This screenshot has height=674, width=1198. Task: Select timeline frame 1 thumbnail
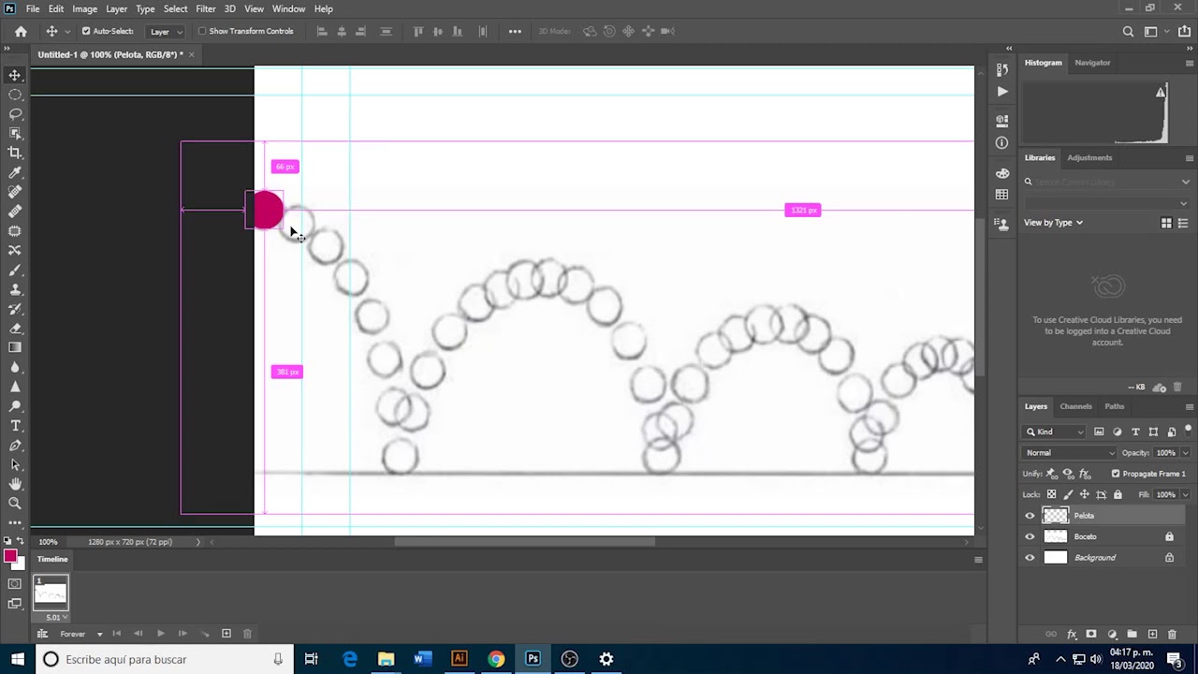click(x=51, y=593)
